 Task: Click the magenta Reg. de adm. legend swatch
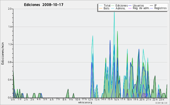[130, 8]
